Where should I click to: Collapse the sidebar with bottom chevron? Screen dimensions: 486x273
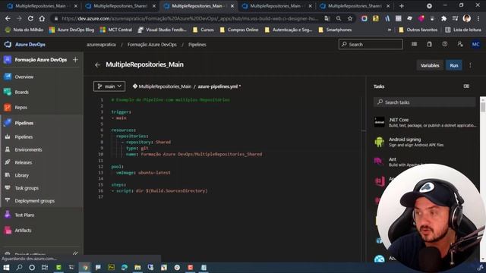(x=75, y=253)
